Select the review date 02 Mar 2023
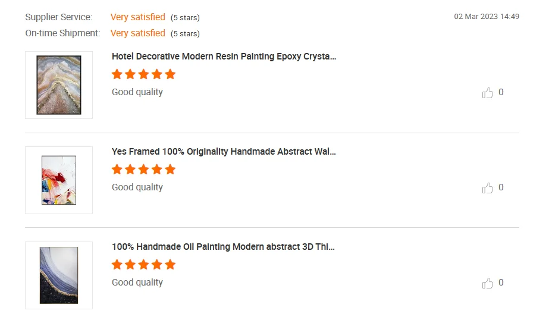The width and height of the screenshot is (549, 323). click(487, 17)
